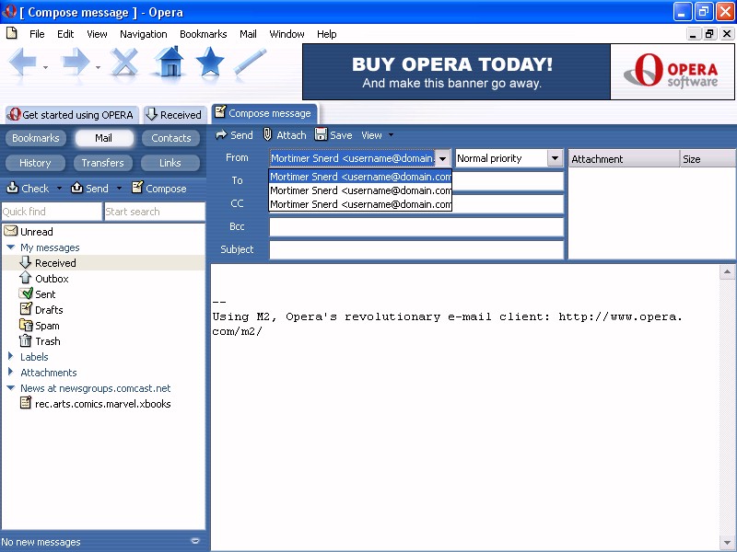Click the Stop loading X icon
The width and height of the screenshot is (737, 552).
pos(124,63)
